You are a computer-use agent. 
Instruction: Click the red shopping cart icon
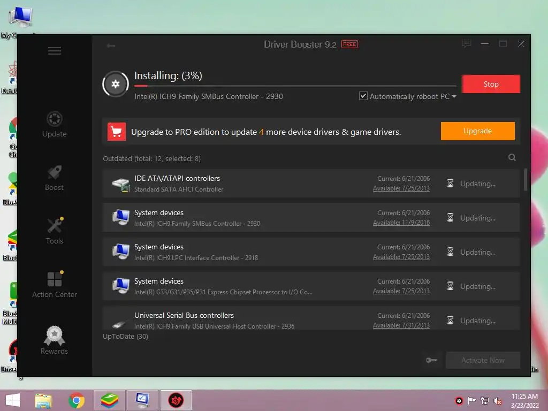point(116,132)
